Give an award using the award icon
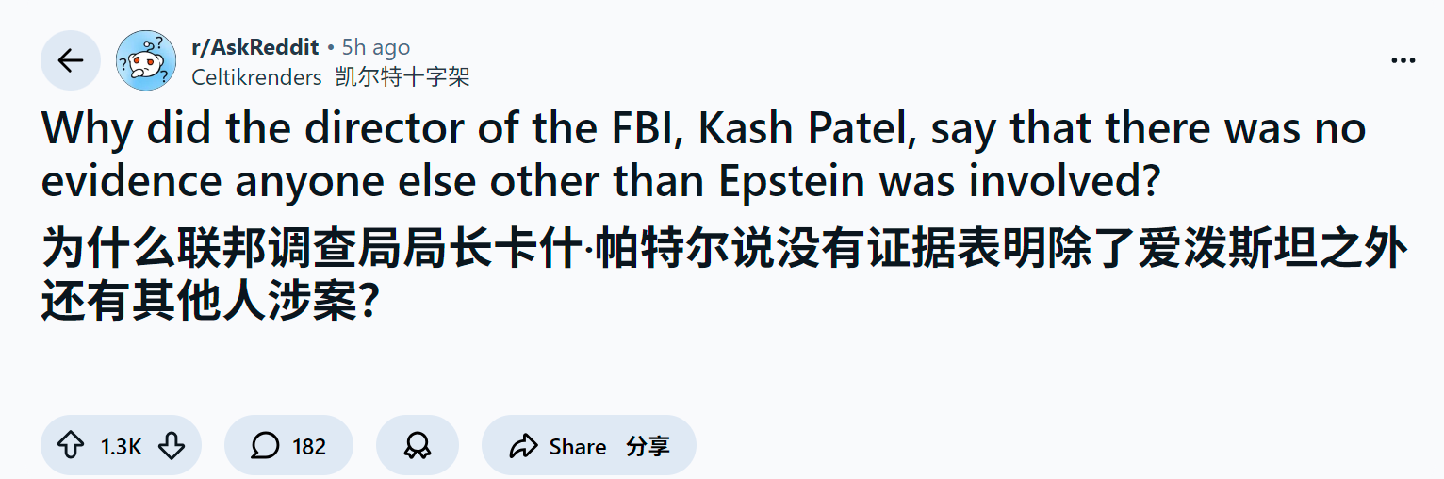This screenshot has height=479, width=1444. [417, 446]
